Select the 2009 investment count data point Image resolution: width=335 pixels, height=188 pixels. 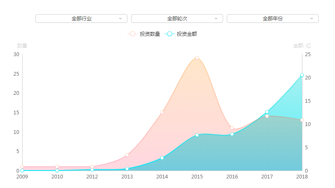click(22, 167)
